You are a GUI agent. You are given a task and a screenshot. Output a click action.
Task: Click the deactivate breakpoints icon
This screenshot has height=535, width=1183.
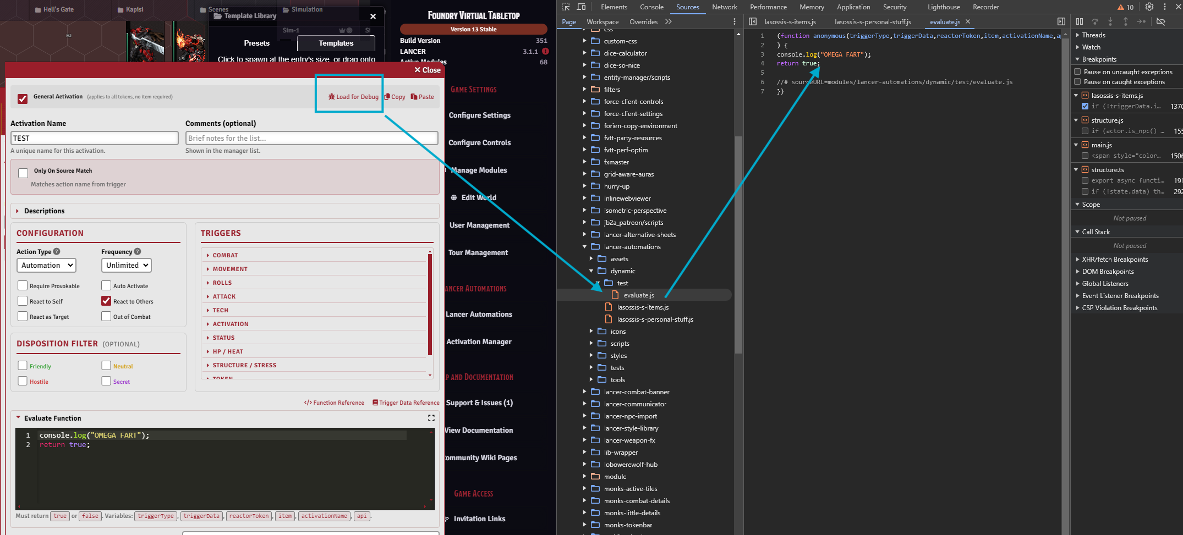click(1160, 22)
